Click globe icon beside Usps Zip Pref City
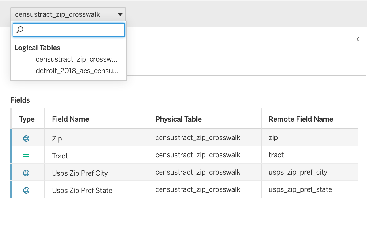This screenshot has width=367, height=235. click(26, 173)
